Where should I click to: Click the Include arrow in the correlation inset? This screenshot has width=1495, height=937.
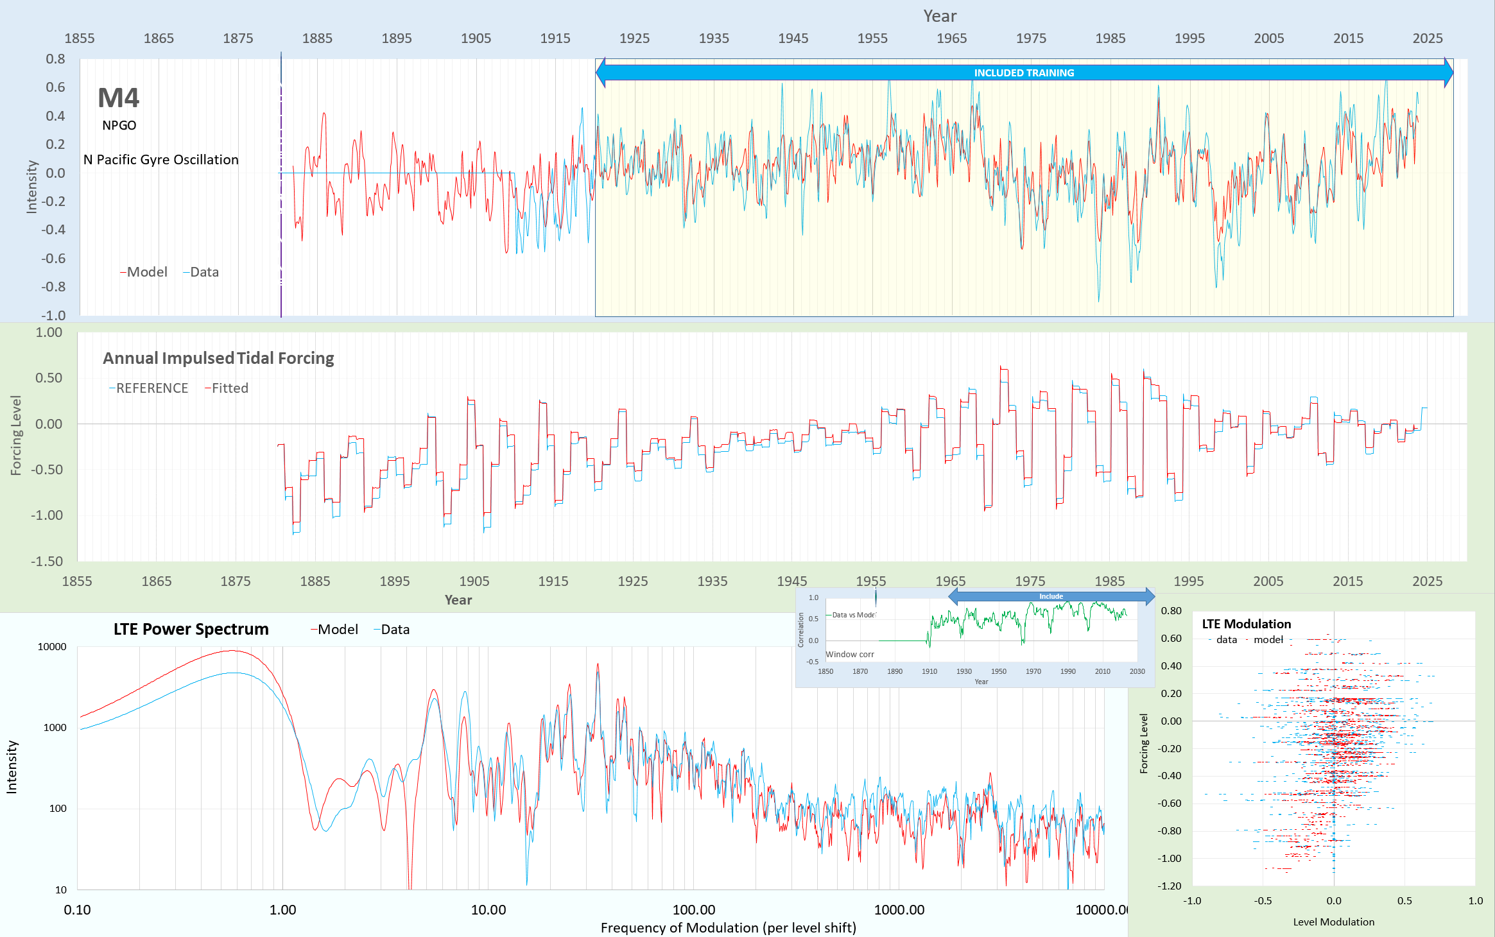tap(1051, 596)
